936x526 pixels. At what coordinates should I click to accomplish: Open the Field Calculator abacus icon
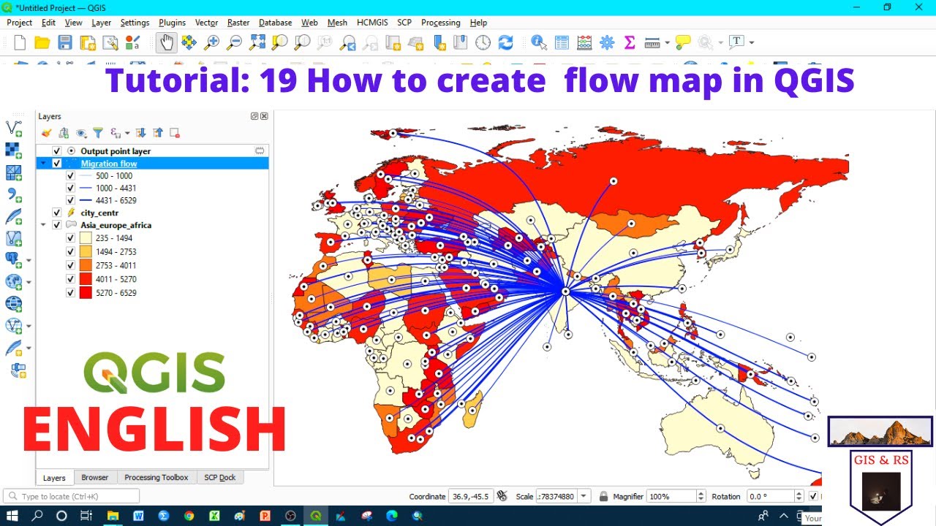(x=584, y=42)
